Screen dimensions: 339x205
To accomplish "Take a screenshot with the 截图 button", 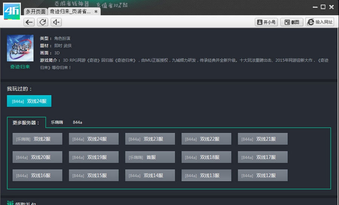I will pos(292,22).
